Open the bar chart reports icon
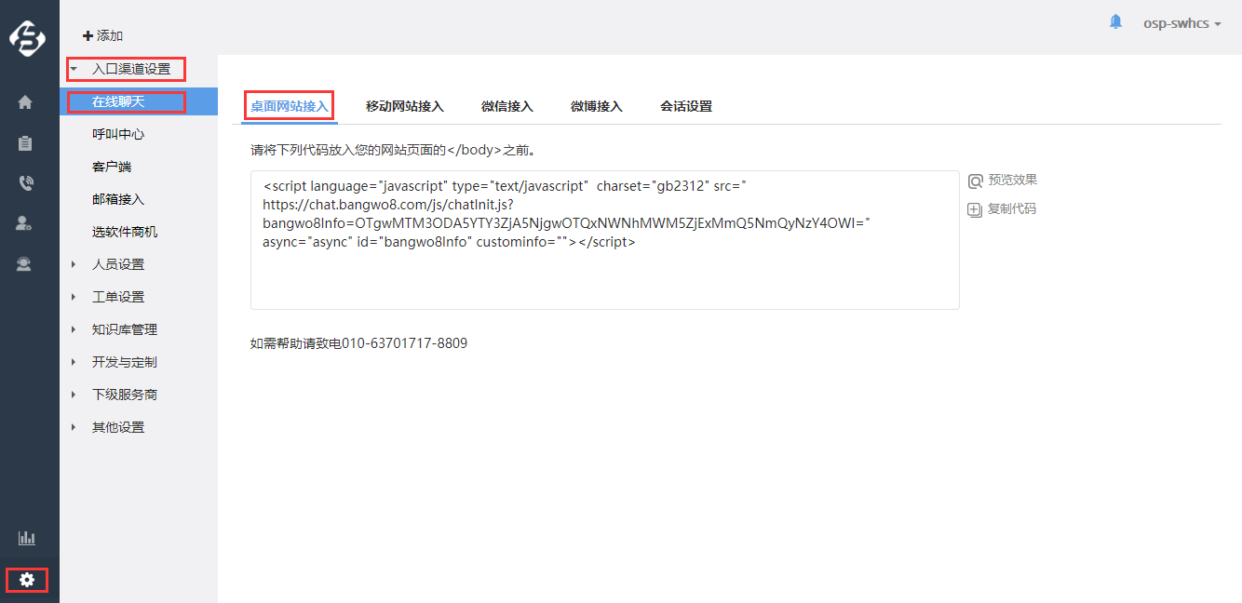Viewport: 1242px width, 603px height. point(26,538)
